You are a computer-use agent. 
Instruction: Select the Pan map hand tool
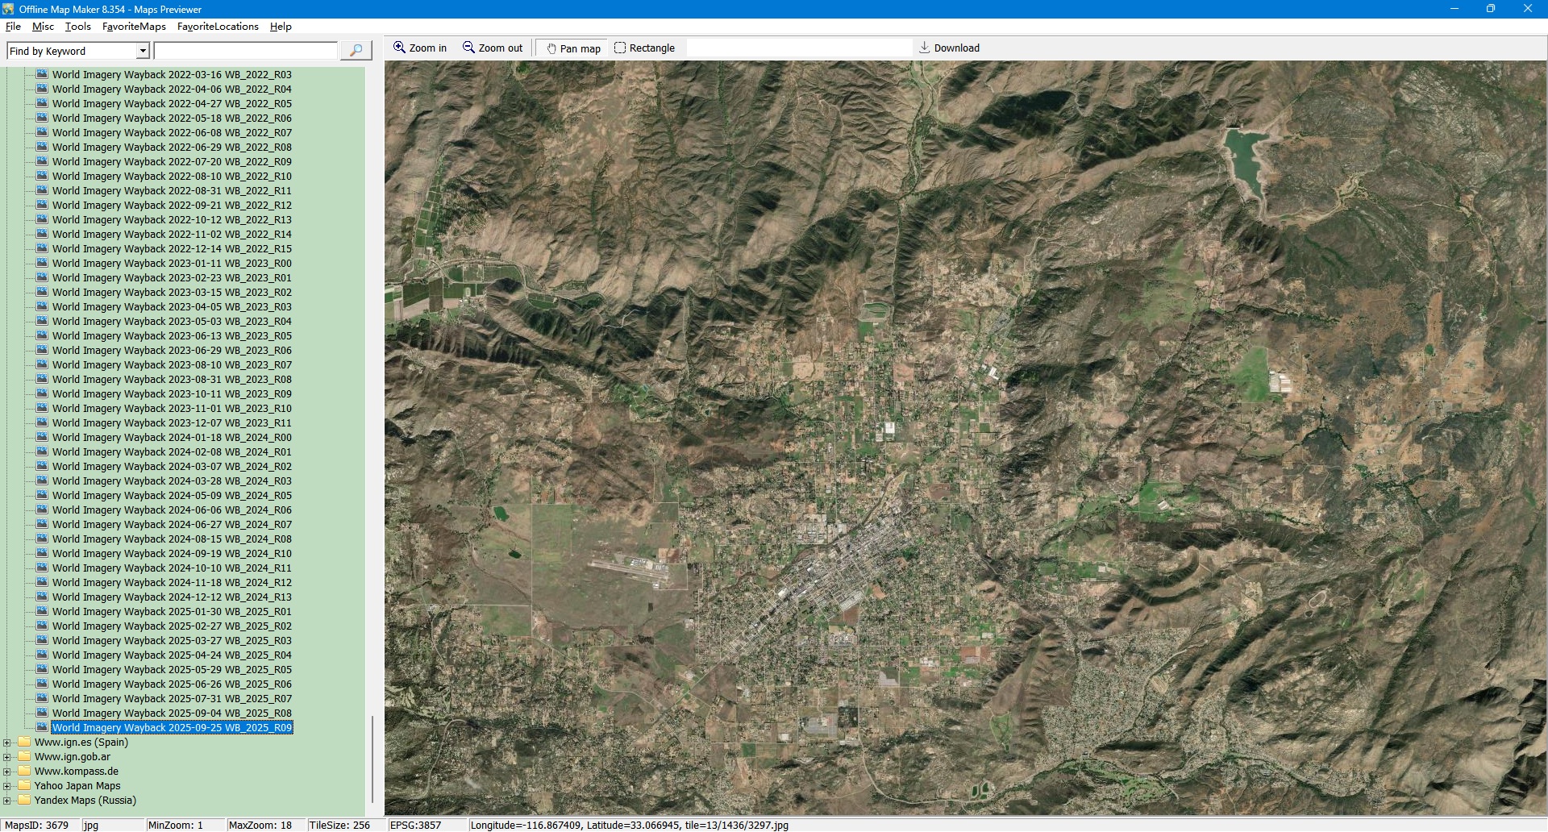[551, 48]
